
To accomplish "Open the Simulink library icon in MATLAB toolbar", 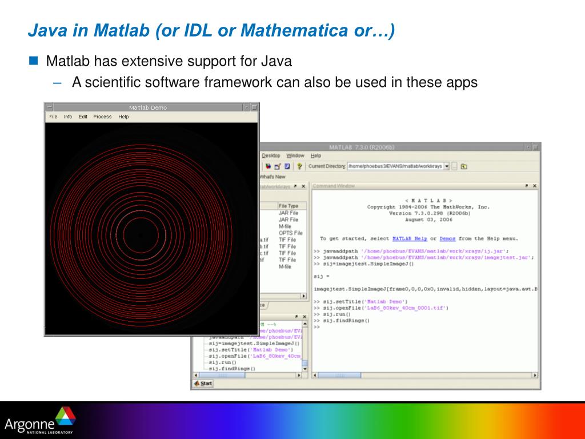I will coord(268,166).
